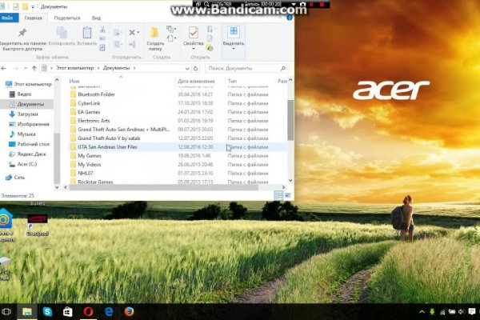Click the red Delete icon in the ribbon
Screen dimensions: 480x320
[x=130, y=33]
